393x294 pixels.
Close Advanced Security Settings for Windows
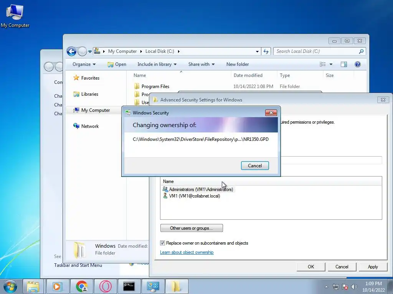[383, 100]
